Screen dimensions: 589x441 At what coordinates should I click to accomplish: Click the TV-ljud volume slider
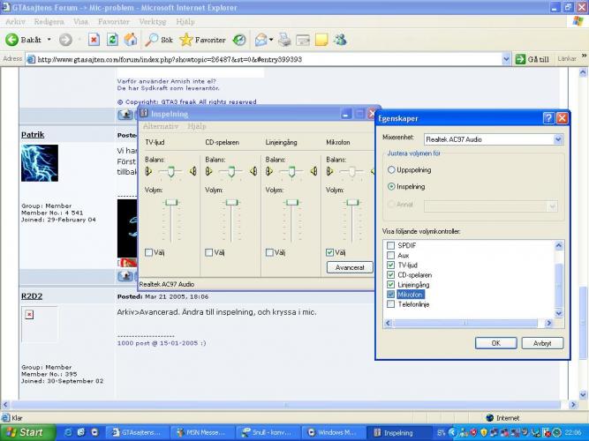[171, 204]
